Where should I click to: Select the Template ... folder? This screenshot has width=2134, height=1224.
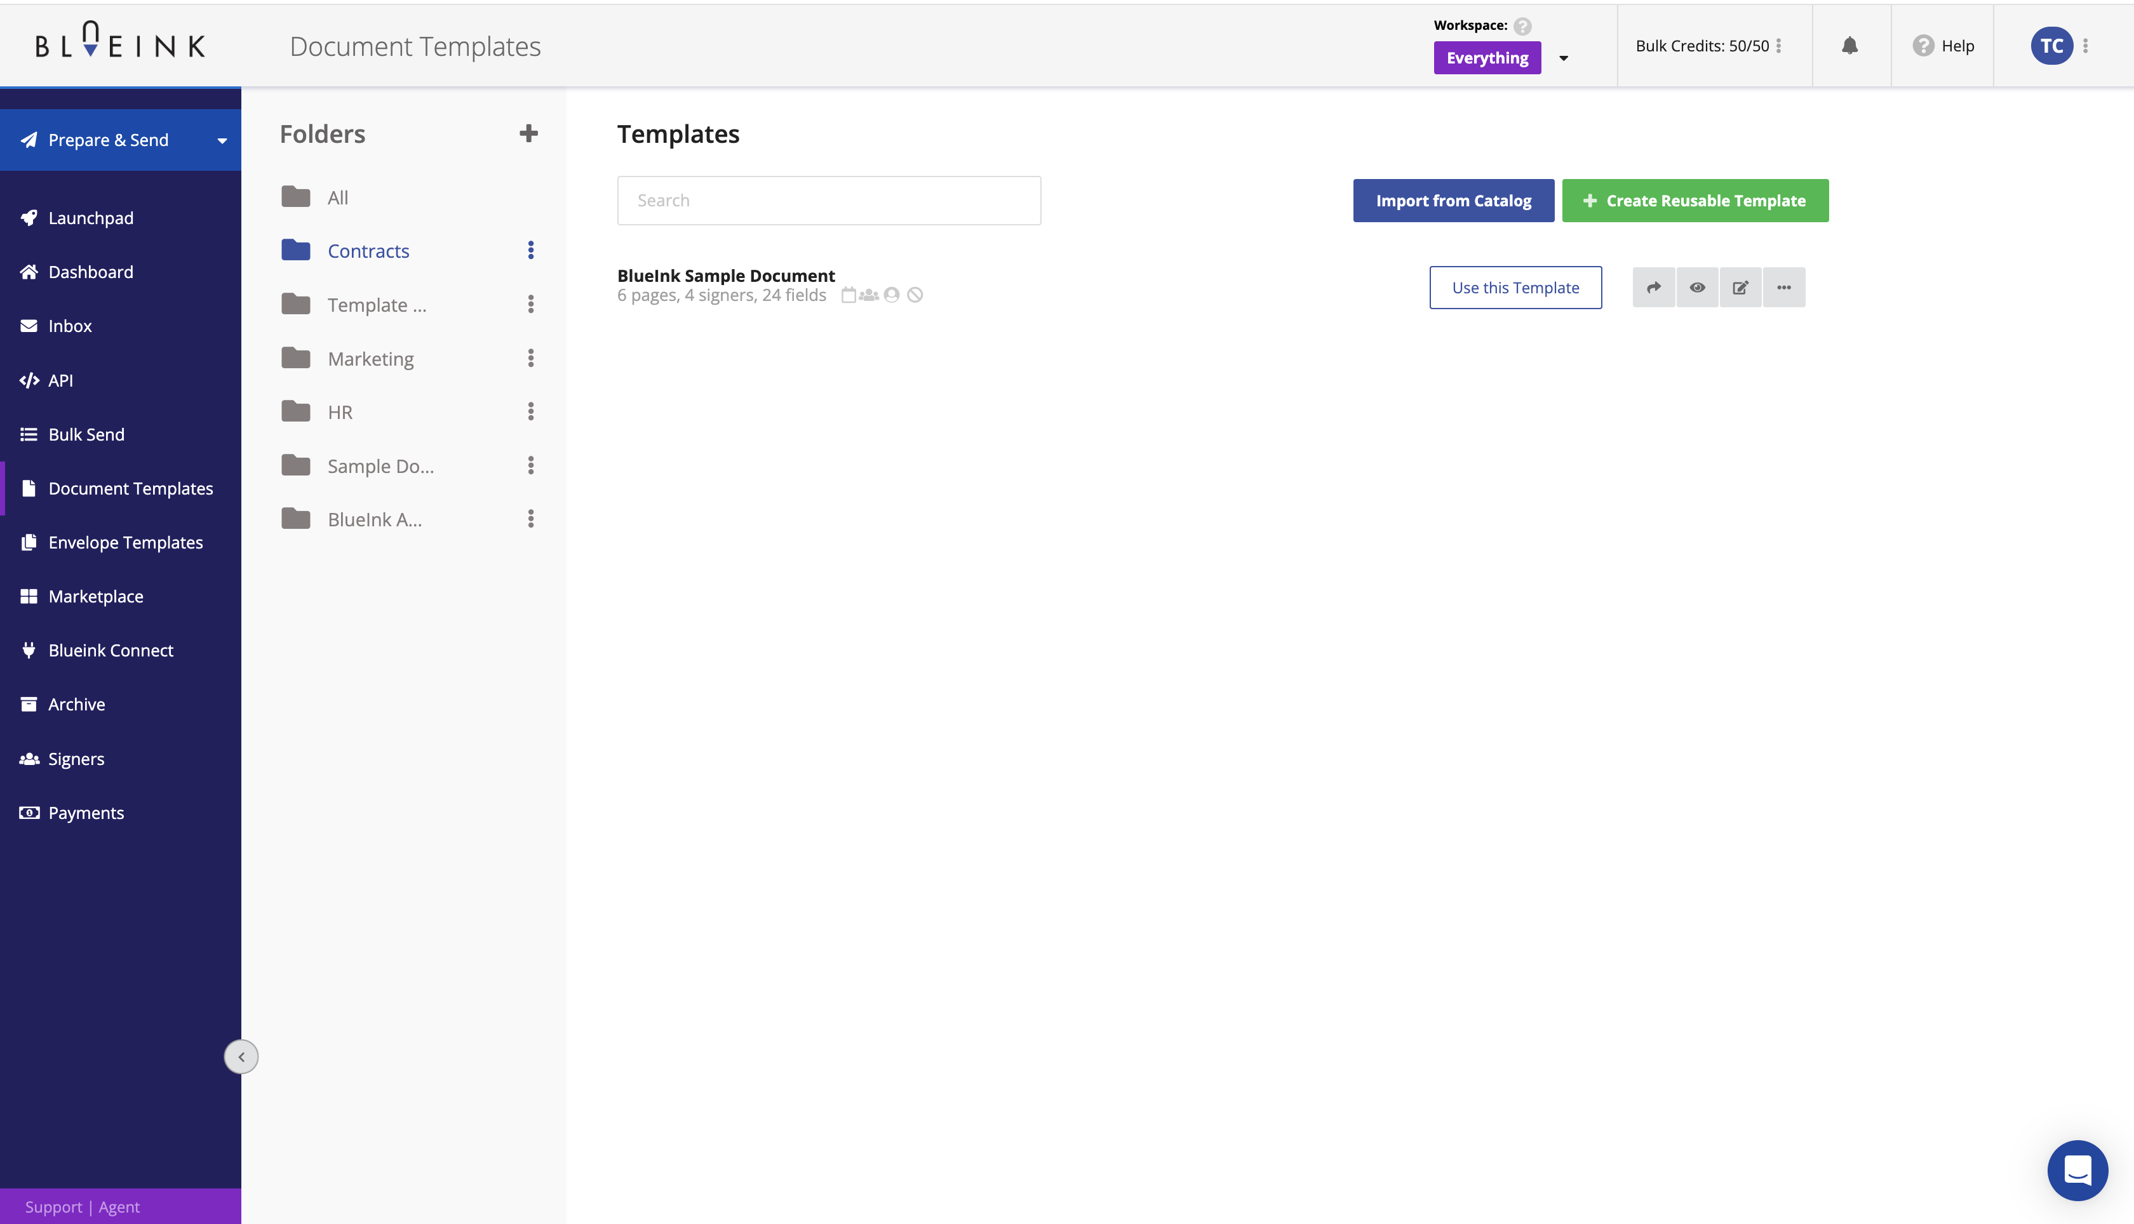[x=377, y=304]
